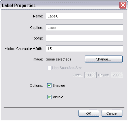Uncheck the Enabled option checkbox

click(x=49, y=85)
